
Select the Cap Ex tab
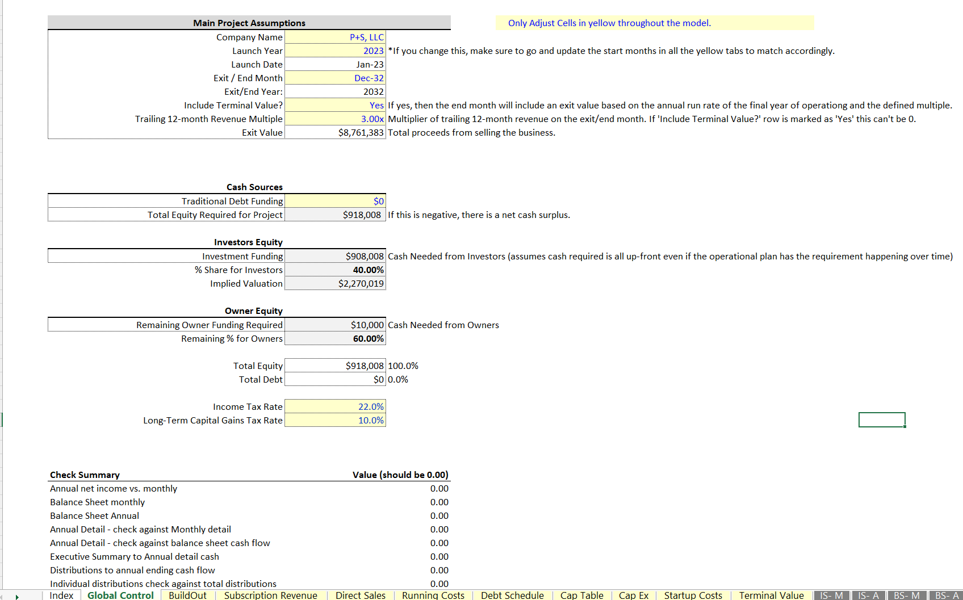coord(634,595)
